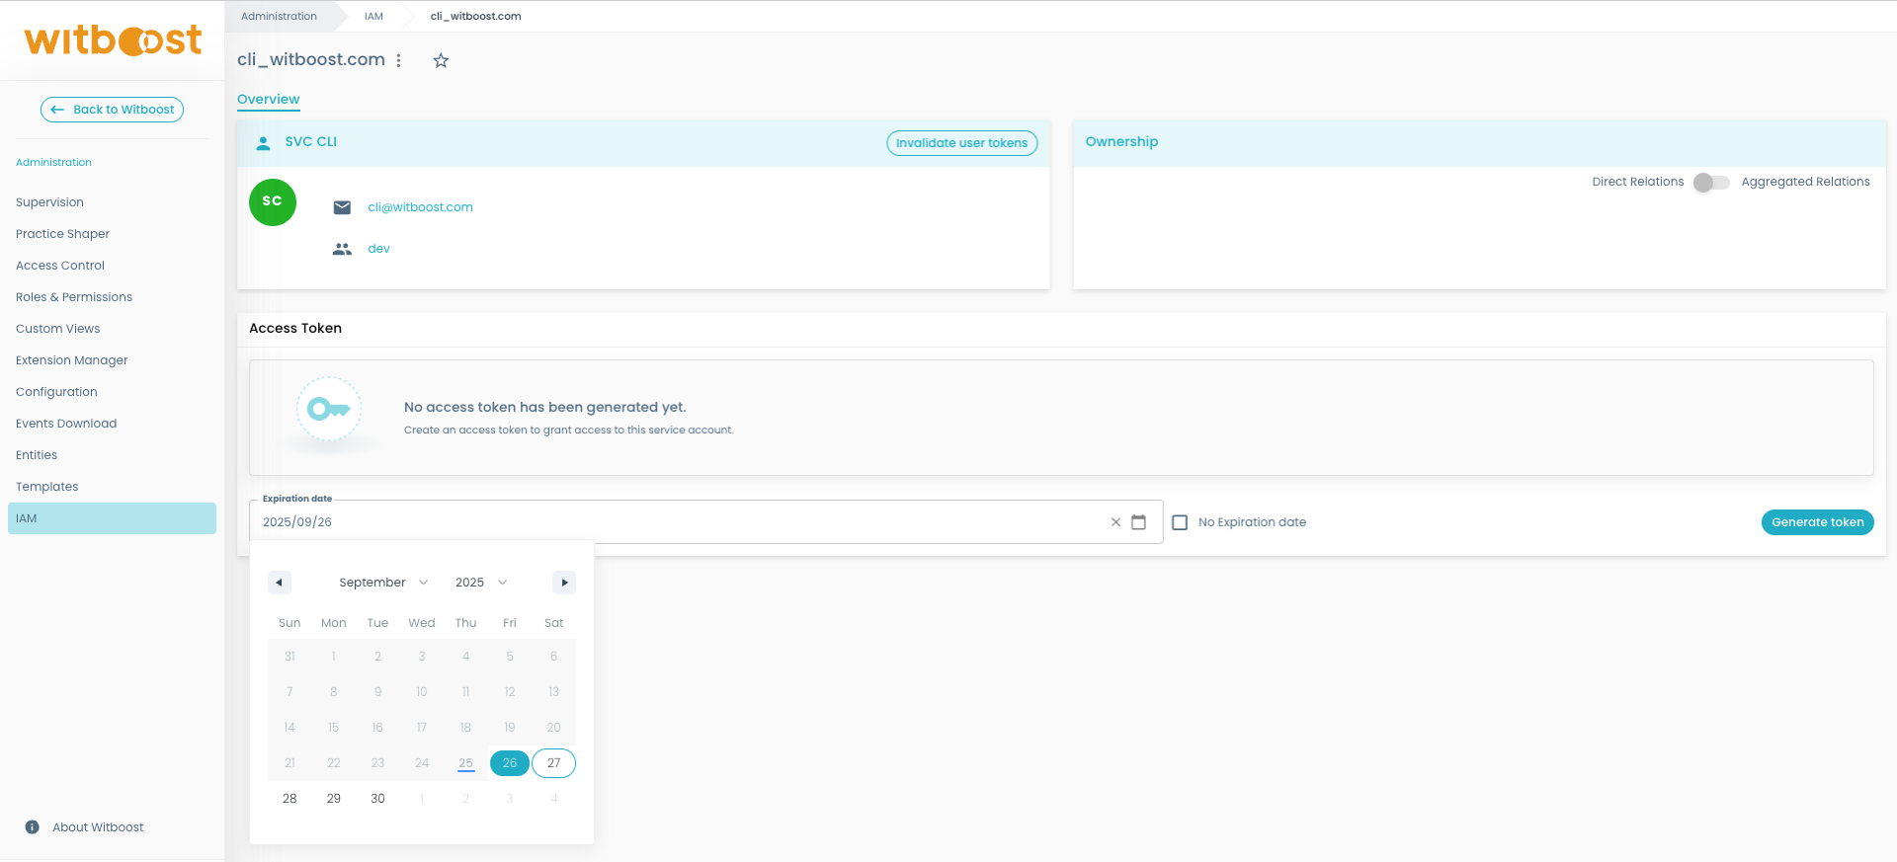Click the About Witboost info icon
This screenshot has height=862, width=1897.
click(33, 827)
